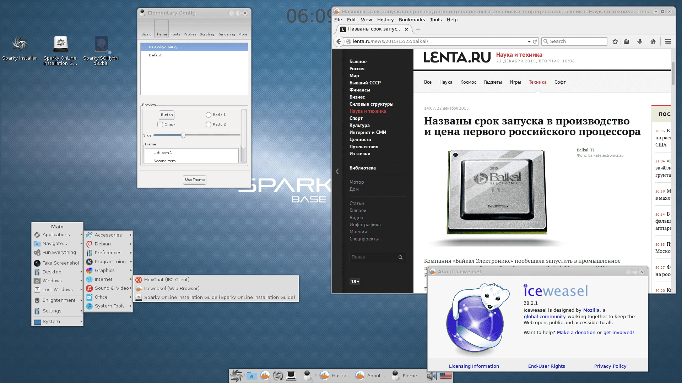Open the Sound & Video submenu
Image resolution: width=682 pixels, height=383 pixels.
pyautogui.click(x=108, y=288)
